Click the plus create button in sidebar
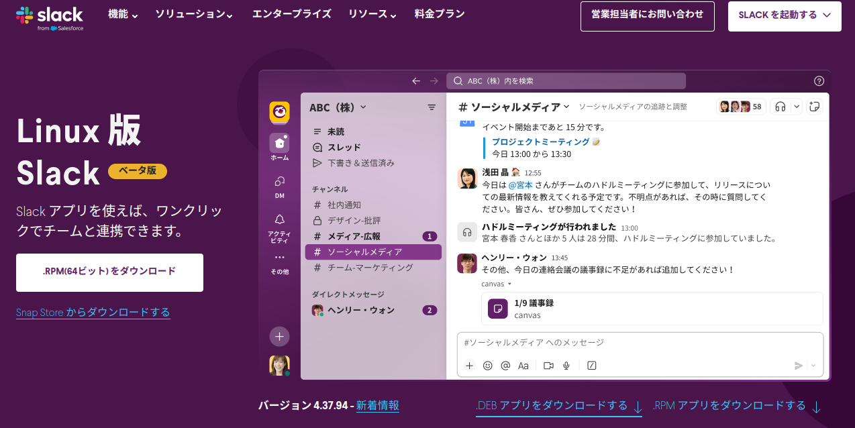Viewport: 855px width, 428px height. tap(280, 336)
